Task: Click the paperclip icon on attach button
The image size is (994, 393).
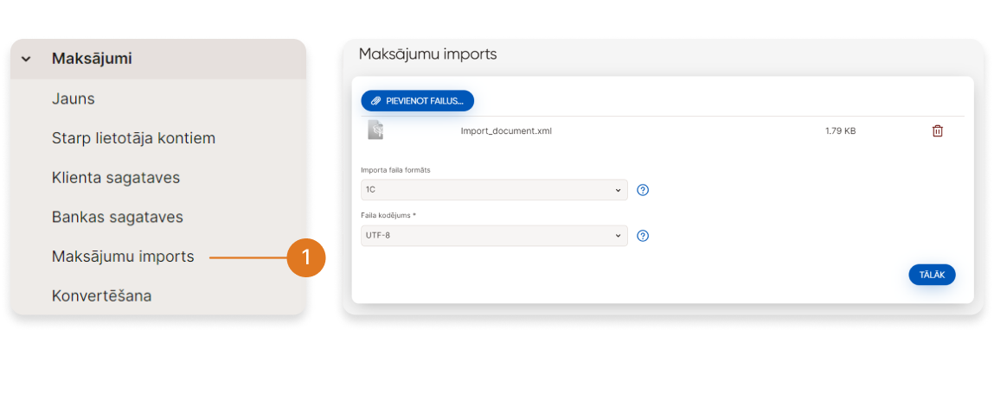Action: pyautogui.click(x=375, y=101)
